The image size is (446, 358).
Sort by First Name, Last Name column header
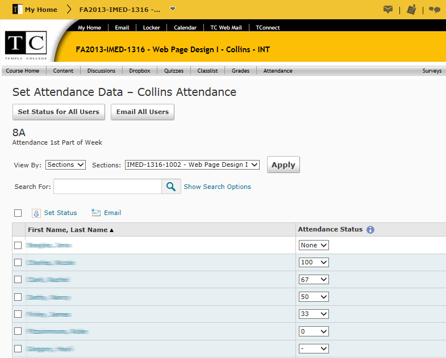[x=68, y=230]
